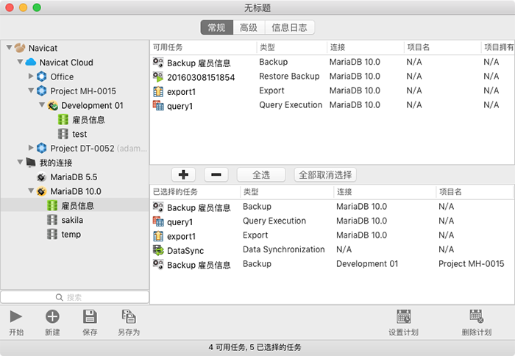The height and width of the screenshot is (356, 515).
Task: Click the MariaDB 10.0 connection icon
Action: (x=41, y=191)
